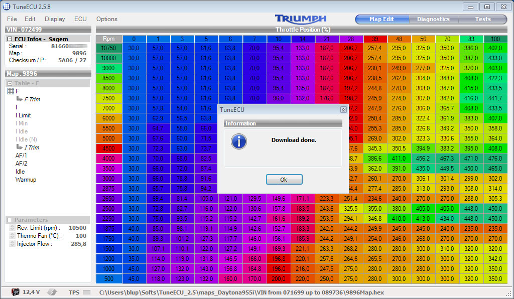Click the Rev. Limit value 10500

pos(77,228)
